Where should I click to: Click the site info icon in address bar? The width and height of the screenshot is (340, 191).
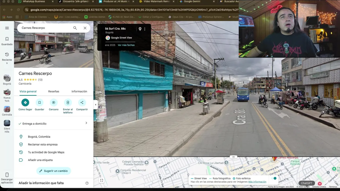coord(26,10)
